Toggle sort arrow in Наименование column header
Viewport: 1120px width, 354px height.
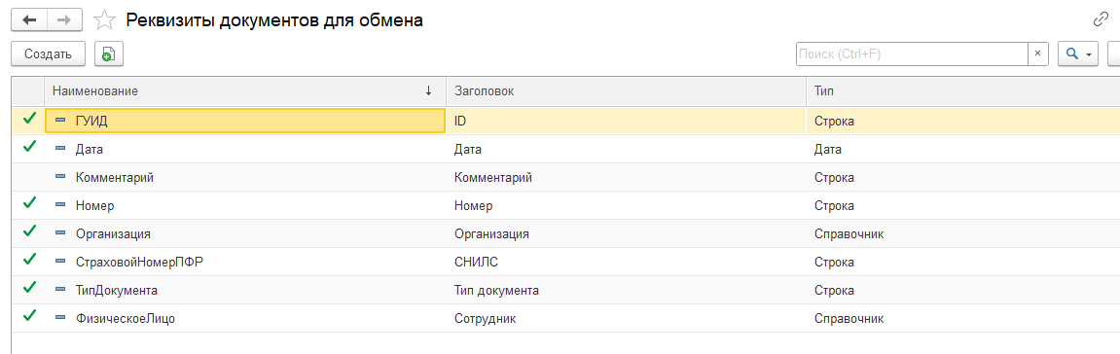(428, 90)
